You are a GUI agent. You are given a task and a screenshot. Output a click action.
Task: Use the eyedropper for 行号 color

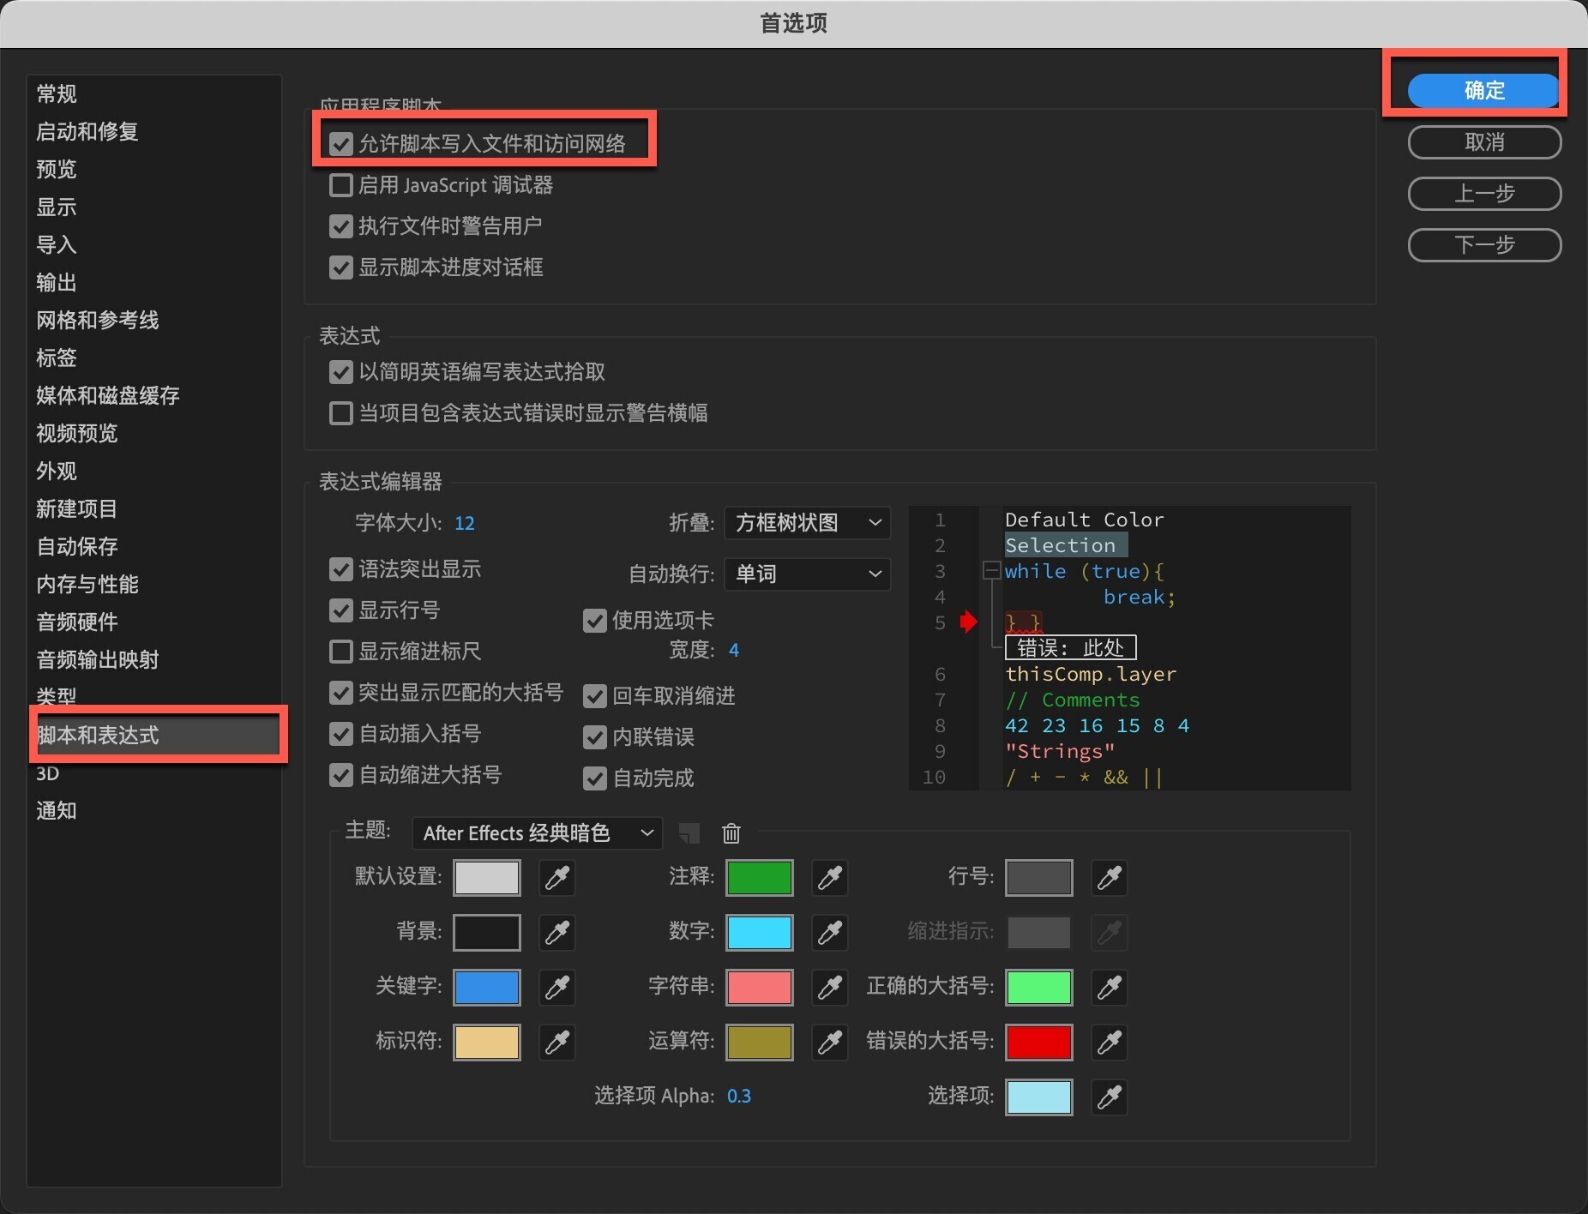coord(1110,878)
